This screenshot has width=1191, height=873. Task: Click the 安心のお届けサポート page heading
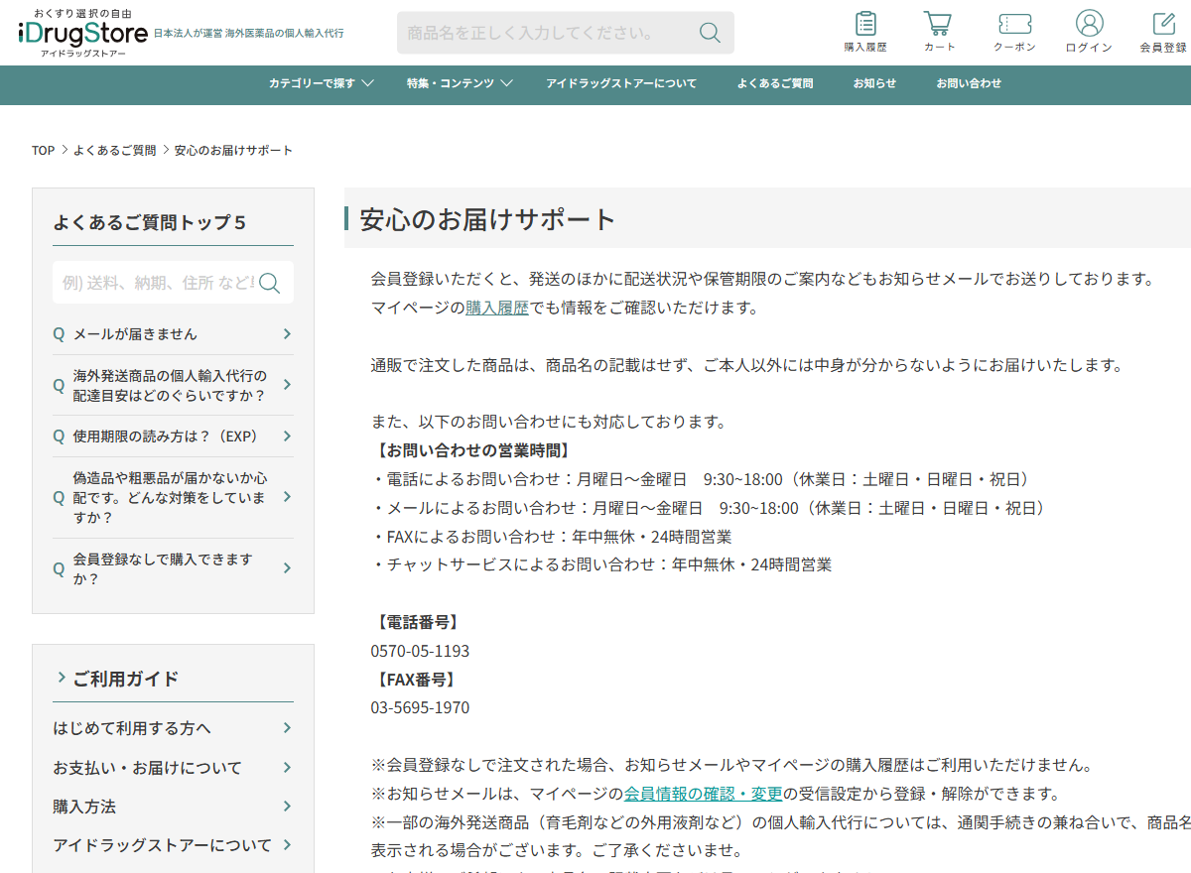[487, 219]
